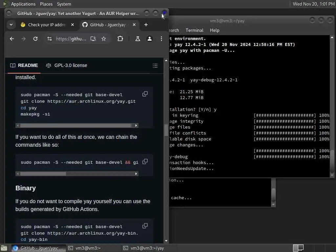Open the browser tab search dropdown
Screen dimensions: 336x252
pyautogui.click(x=11, y=25)
